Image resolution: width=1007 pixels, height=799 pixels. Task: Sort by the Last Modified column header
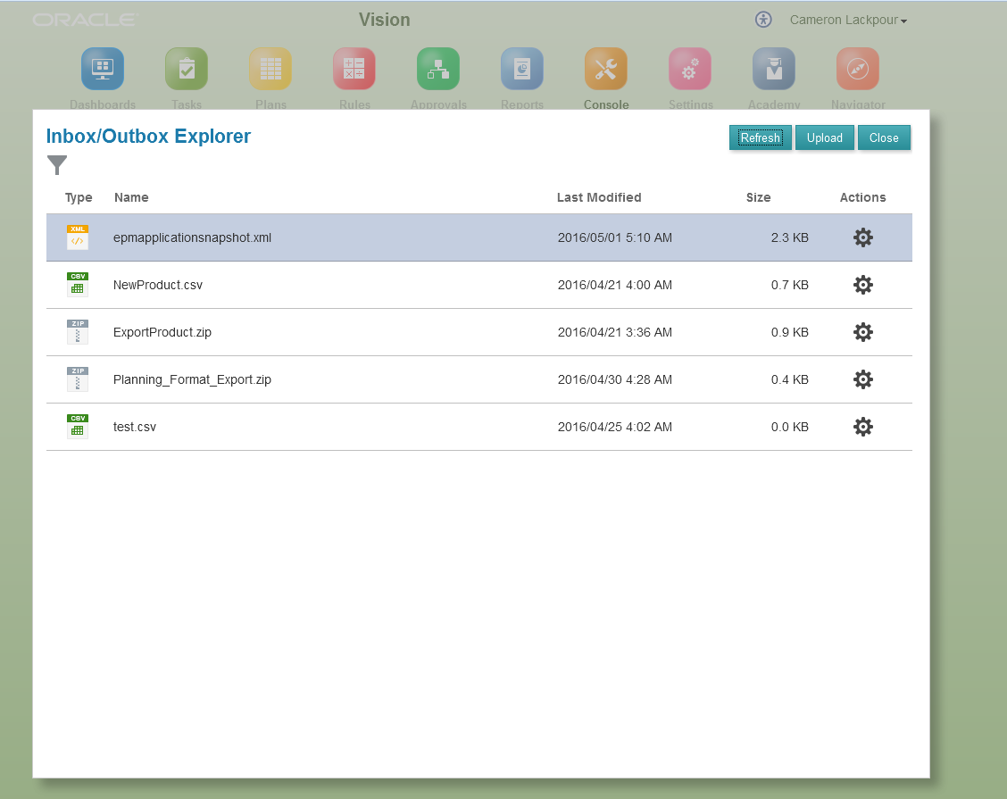click(x=598, y=198)
